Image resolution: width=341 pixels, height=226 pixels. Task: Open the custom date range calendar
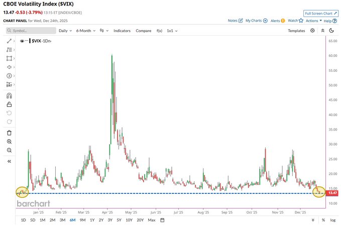coord(162,220)
